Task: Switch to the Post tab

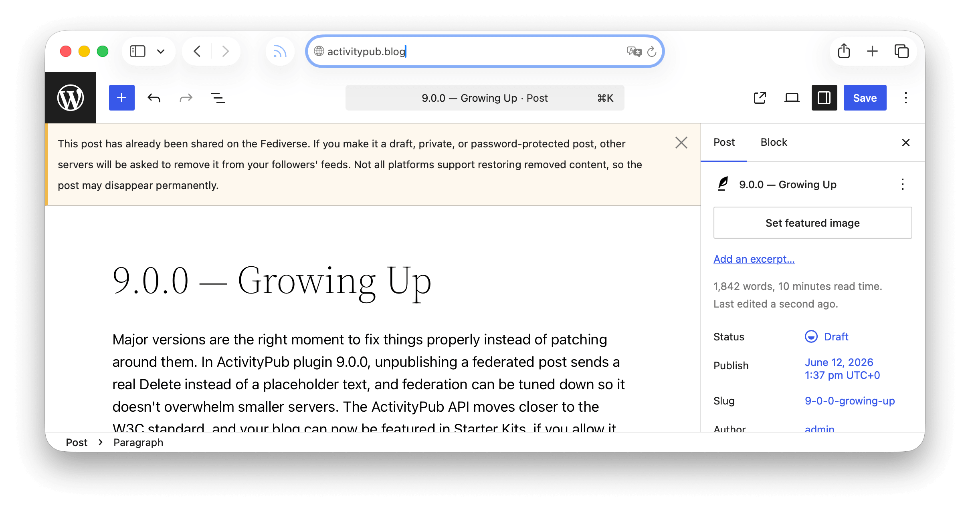Action: point(724,143)
